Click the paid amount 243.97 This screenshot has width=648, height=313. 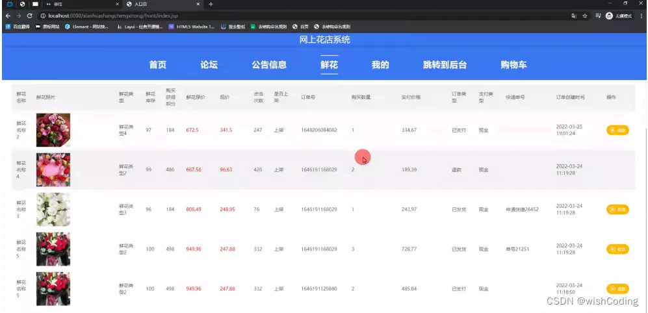(409, 209)
